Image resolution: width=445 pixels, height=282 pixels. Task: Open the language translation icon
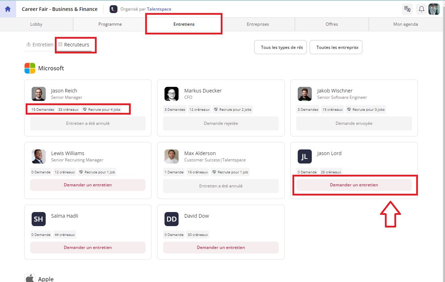pyautogui.click(x=407, y=9)
